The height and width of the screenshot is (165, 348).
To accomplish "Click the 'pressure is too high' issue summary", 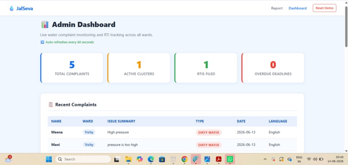I will coord(123,145).
